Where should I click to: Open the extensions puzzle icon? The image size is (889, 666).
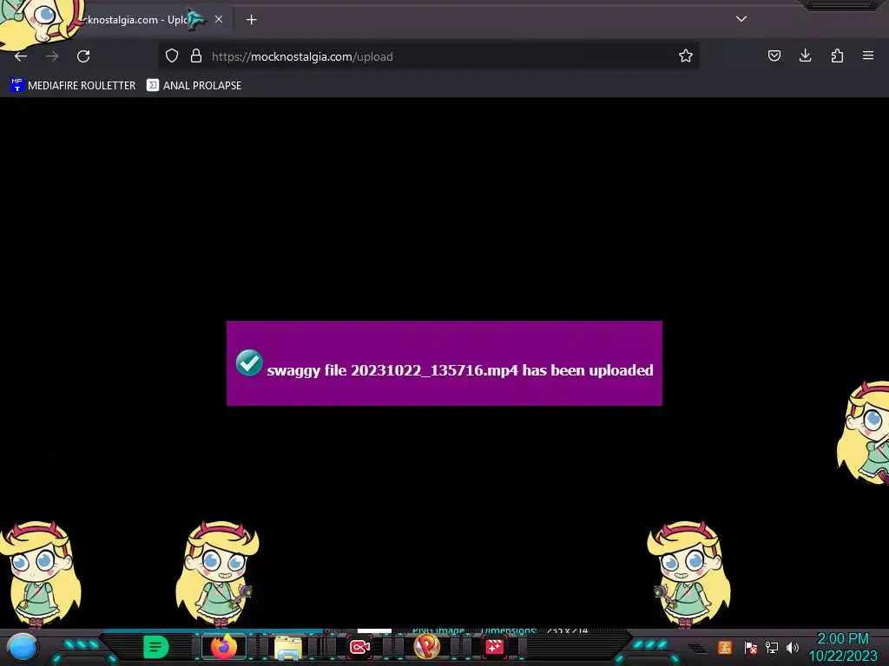(x=837, y=55)
